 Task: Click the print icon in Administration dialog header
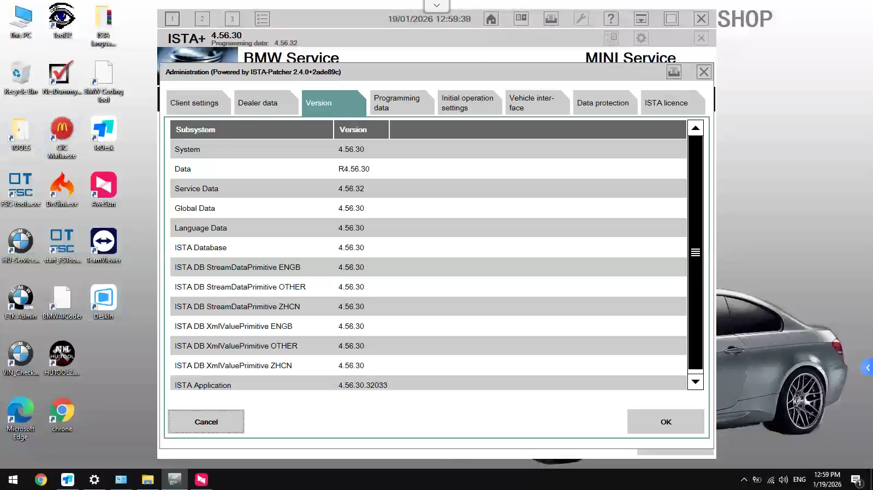click(674, 72)
